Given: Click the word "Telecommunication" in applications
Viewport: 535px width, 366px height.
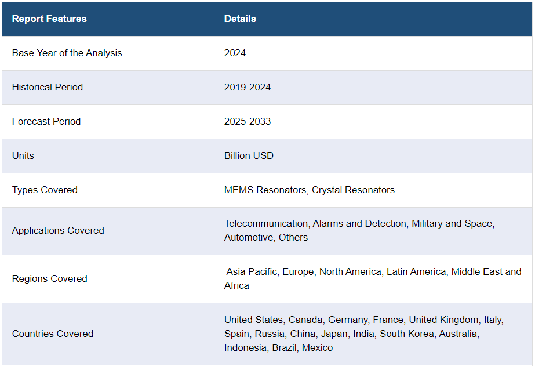Looking at the screenshot, I should pyautogui.click(x=266, y=224).
